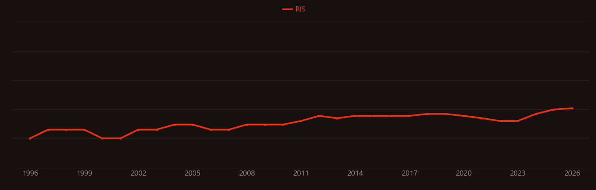Click the 2026 x-axis label
The height and width of the screenshot is (190, 596).
(572, 173)
